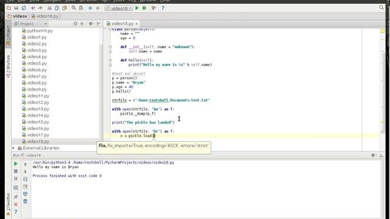Clear console with the trash icon
The image size is (390, 219).
coord(25,201)
